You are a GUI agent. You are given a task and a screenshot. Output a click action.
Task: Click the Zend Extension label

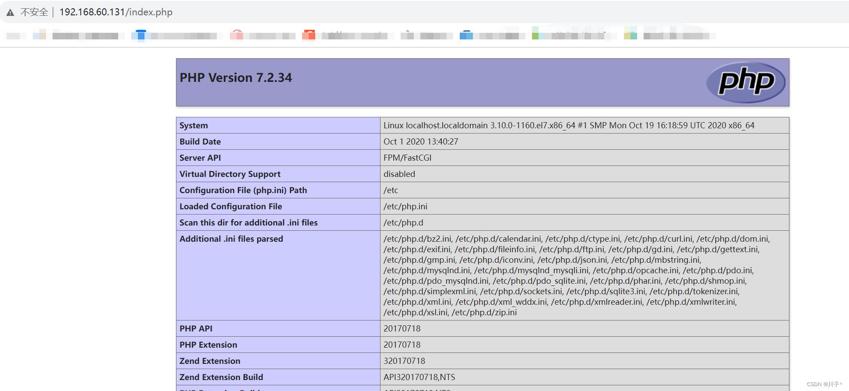(210, 361)
